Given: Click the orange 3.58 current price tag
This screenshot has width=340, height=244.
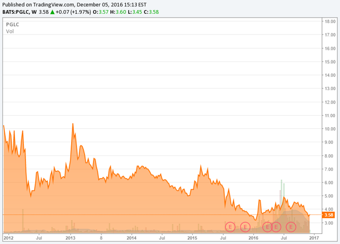Looking at the screenshot, I should pos(328,215).
